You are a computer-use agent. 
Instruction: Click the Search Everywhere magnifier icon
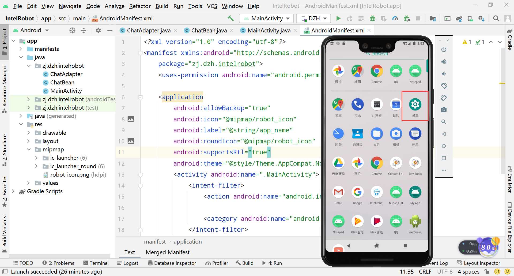coord(496,18)
